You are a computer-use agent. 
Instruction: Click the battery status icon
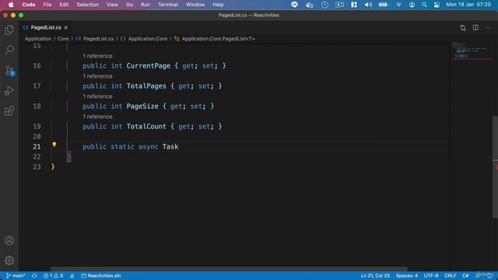[383, 5]
